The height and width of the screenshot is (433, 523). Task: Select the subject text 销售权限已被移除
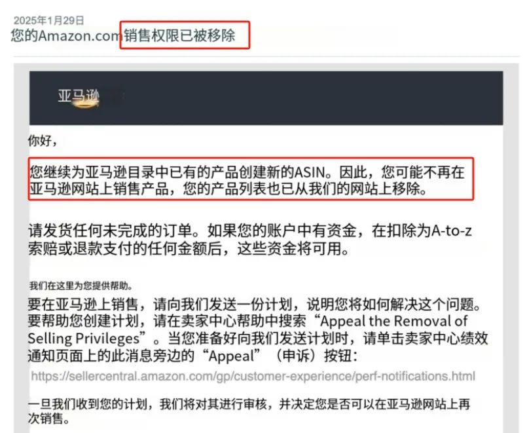(180, 35)
